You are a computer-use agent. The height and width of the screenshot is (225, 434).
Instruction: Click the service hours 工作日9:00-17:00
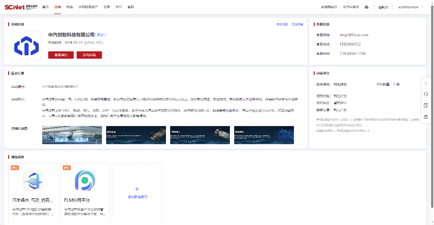click(353, 54)
